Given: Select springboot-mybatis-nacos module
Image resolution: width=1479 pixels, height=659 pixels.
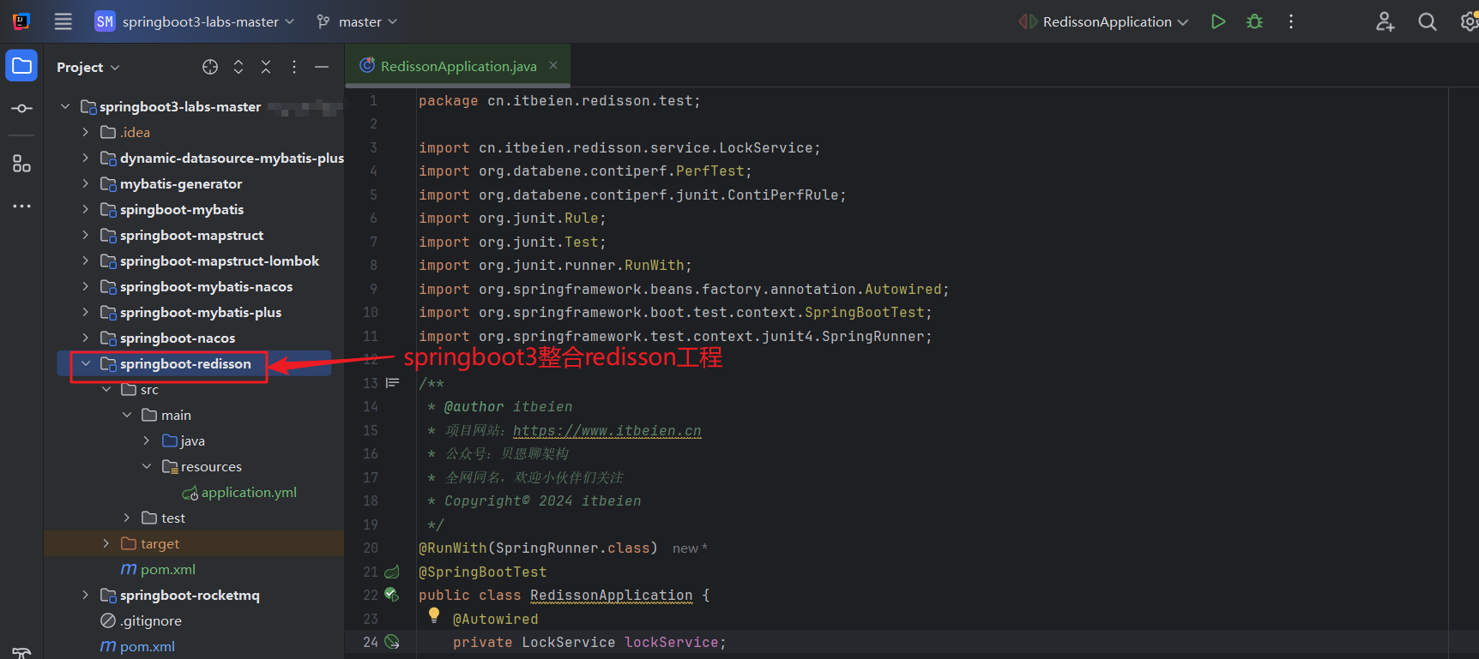Looking at the screenshot, I should click(x=206, y=286).
